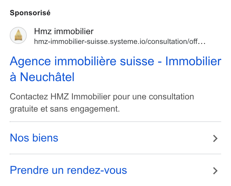The width and height of the screenshot is (231, 186).
Task: Click the golden building favicon thumbnail
Action: point(18,35)
